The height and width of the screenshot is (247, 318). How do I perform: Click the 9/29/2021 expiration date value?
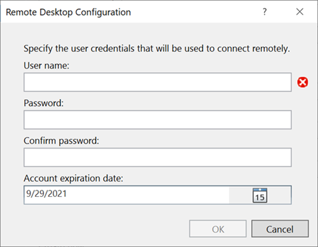[46, 194]
